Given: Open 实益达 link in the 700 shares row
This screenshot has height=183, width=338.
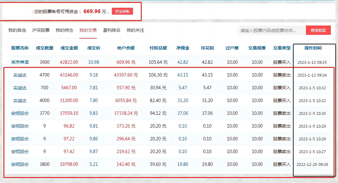Looking at the screenshot, I should click(20, 88).
